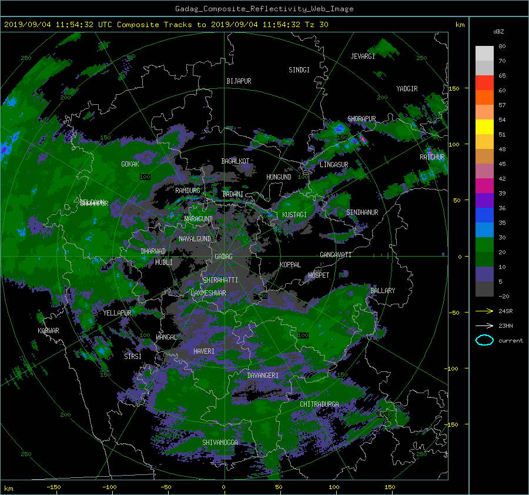The height and width of the screenshot is (495, 529).
Task: Click the BALLARY city label
Action: [383, 291]
